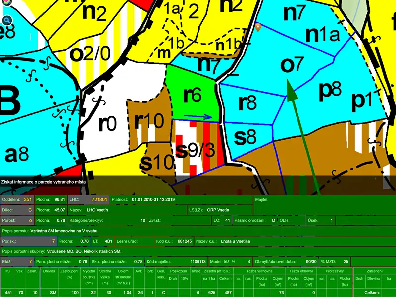
Task: Click the magnifier search icon on the map
Action: pos(7,20)
